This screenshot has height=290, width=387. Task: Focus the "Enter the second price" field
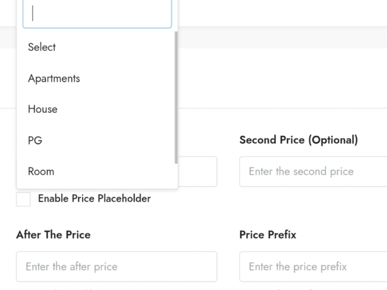coord(313,171)
